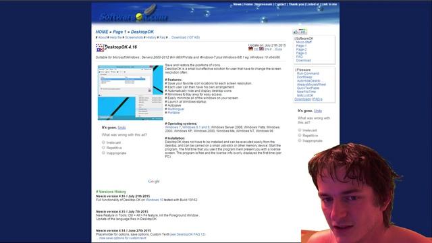The width and height of the screenshot is (432, 243).
Task: Switch language with the German flag icon
Action: (x=250, y=49)
